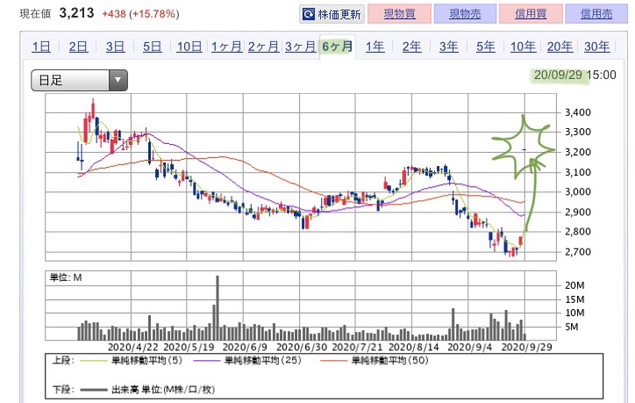This screenshot has width=635, height=403.
Task: Select the 2日 period tab
Action: (78, 47)
